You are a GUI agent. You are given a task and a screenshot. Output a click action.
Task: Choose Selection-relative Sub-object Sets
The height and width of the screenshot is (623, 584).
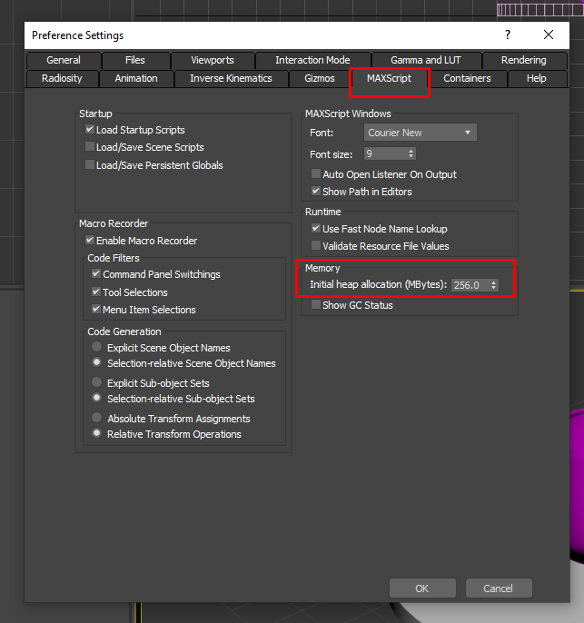click(x=96, y=398)
